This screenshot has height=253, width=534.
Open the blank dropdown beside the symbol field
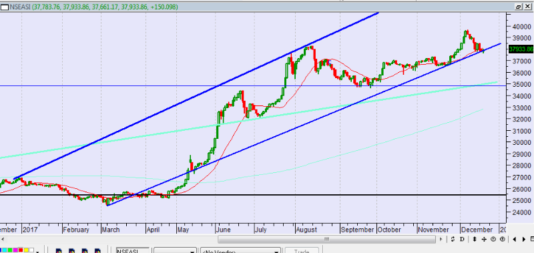175,250
